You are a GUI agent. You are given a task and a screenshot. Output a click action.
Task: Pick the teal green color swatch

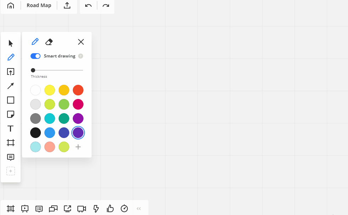tap(64, 118)
